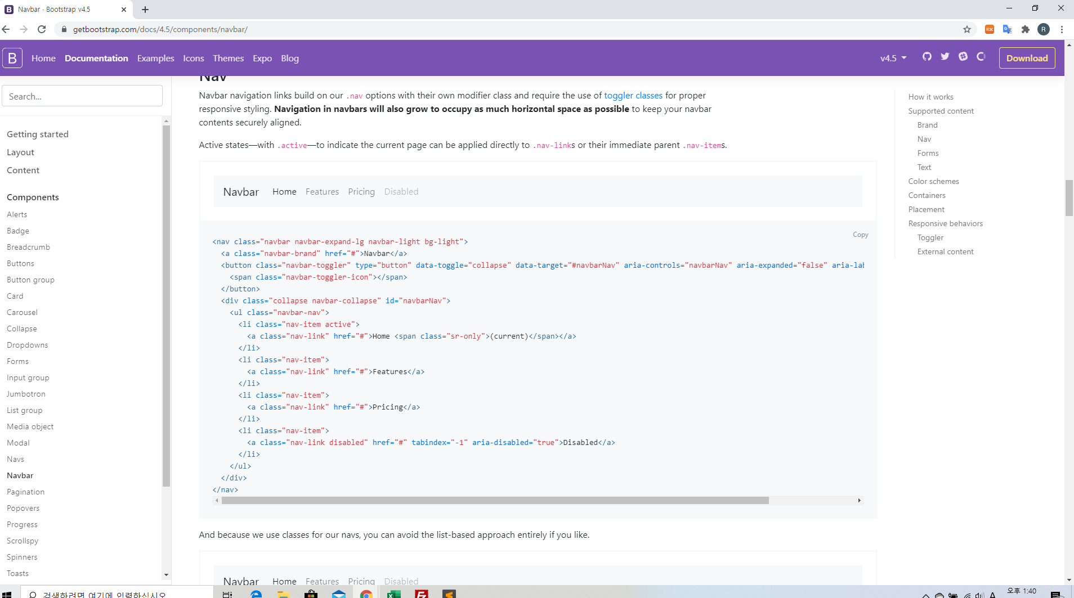Open the Windows Start menu
Image resolution: width=1074 pixels, height=598 pixels.
7,594
